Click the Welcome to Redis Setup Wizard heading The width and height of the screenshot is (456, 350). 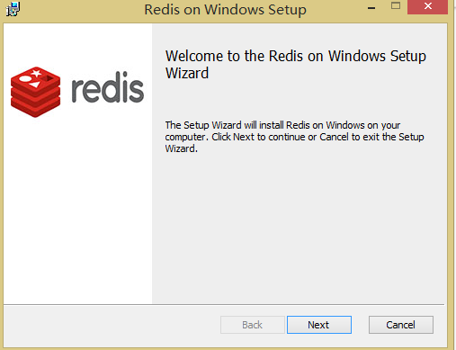click(296, 65)
